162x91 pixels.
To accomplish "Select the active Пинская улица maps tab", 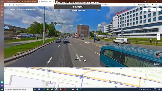I will pos(46,2).
